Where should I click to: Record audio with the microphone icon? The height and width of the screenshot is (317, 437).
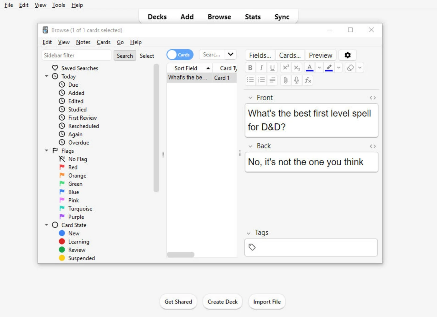pos(297,80)
